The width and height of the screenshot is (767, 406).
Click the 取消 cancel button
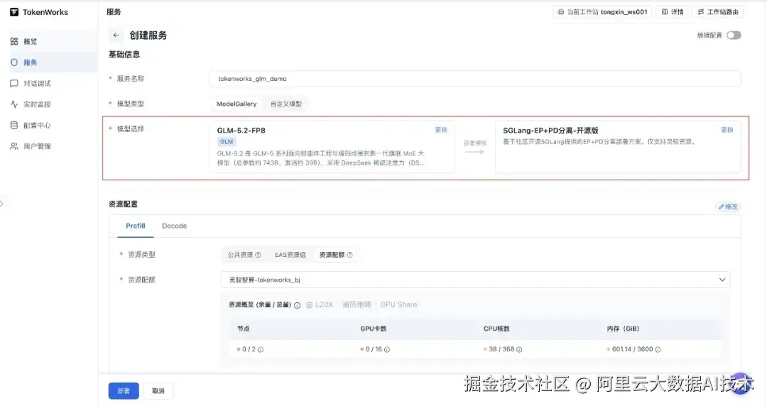click(158, 391)
